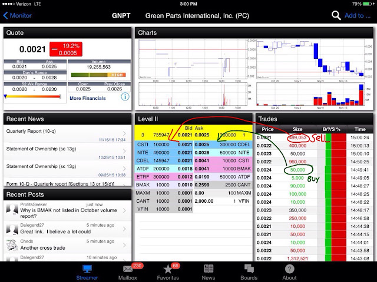Tap the battery status indicator
The image size is (377, 282).
(x=367, y=4)
